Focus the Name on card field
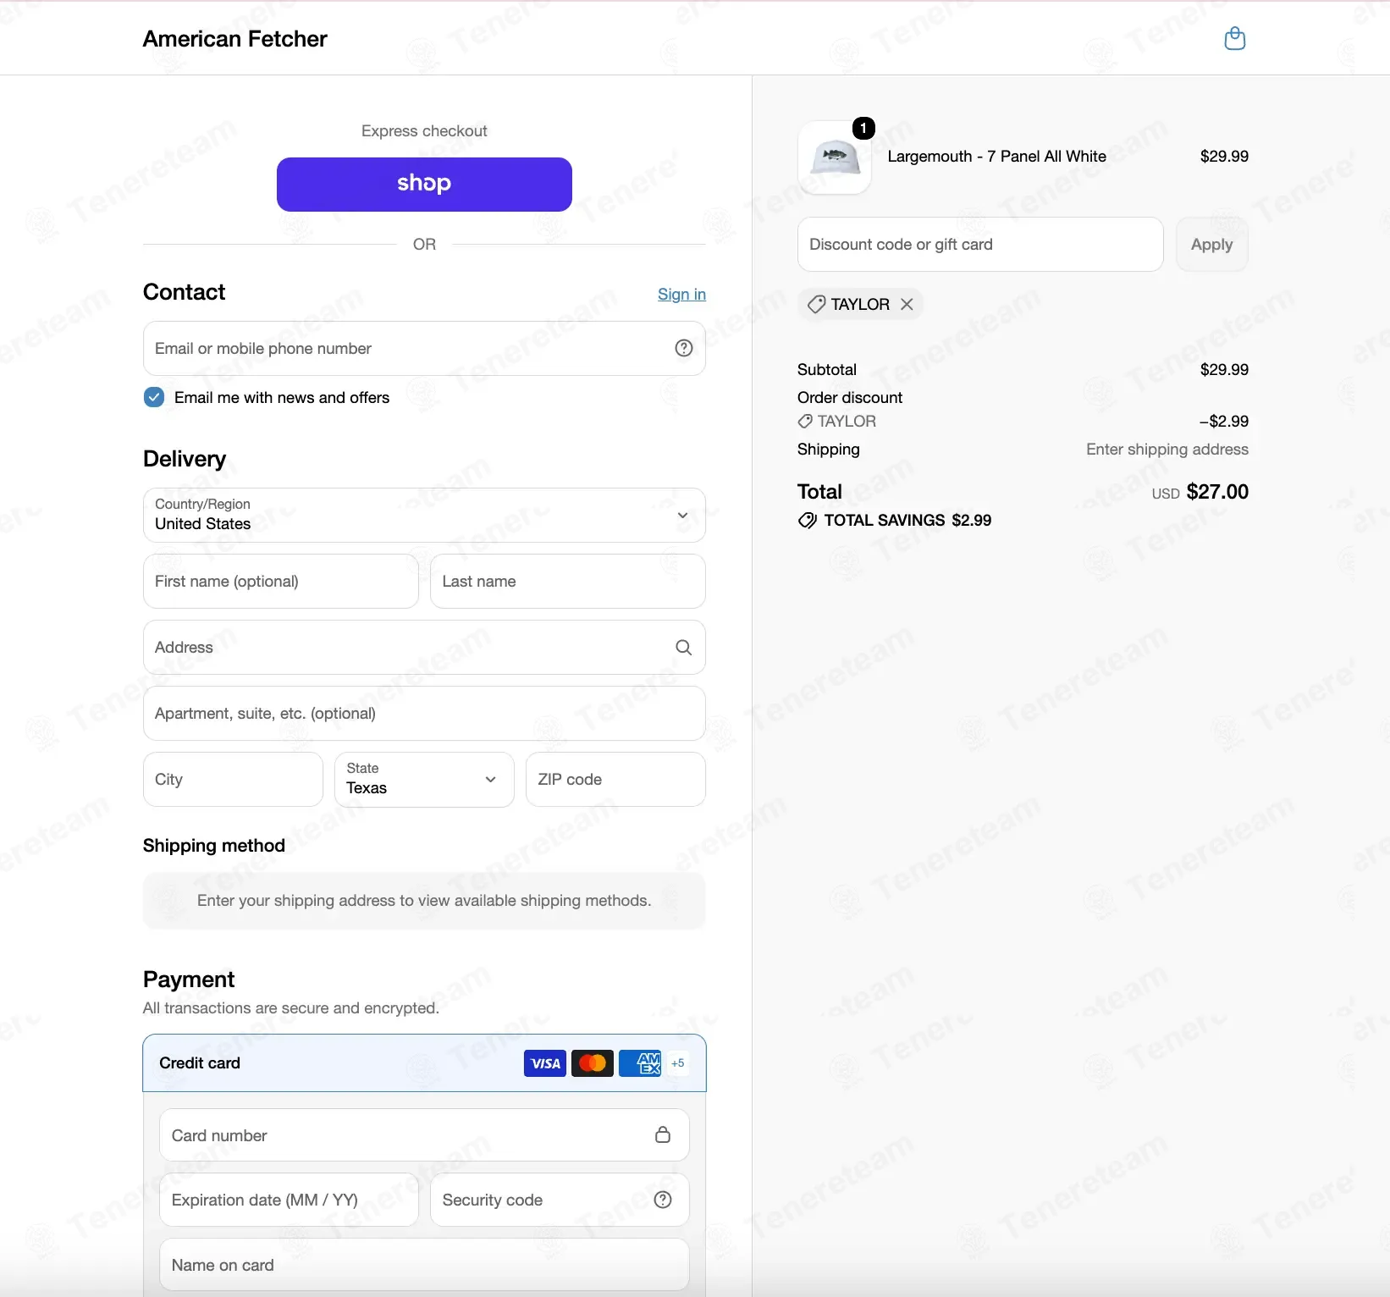The height and width of the screenshot is (1297, 1390). pyautogui.click(x=424, y=1265)
